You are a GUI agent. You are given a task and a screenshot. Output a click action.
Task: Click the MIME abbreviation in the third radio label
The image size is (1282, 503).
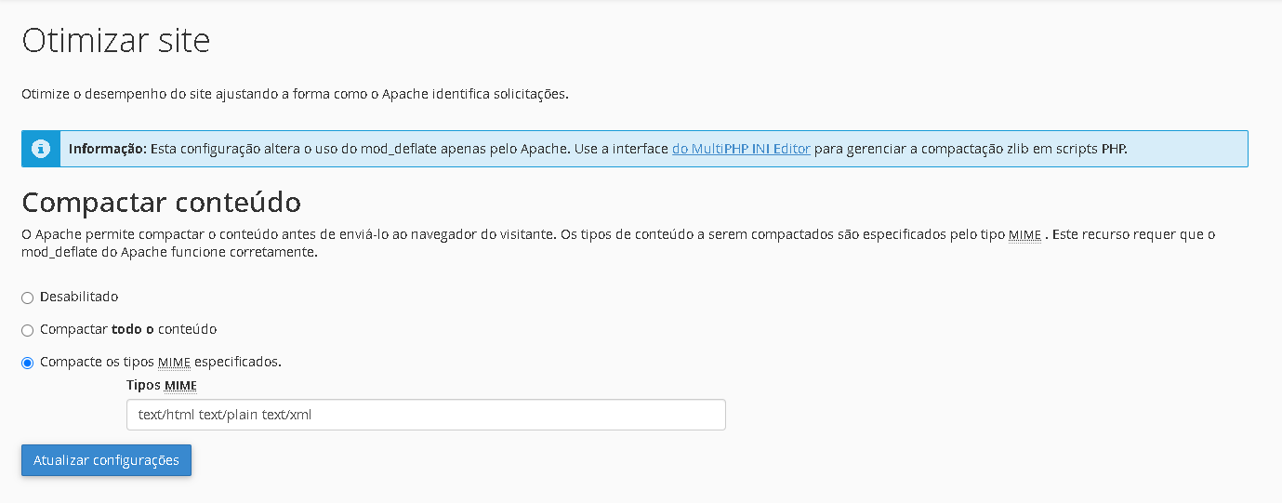point(174,362)
